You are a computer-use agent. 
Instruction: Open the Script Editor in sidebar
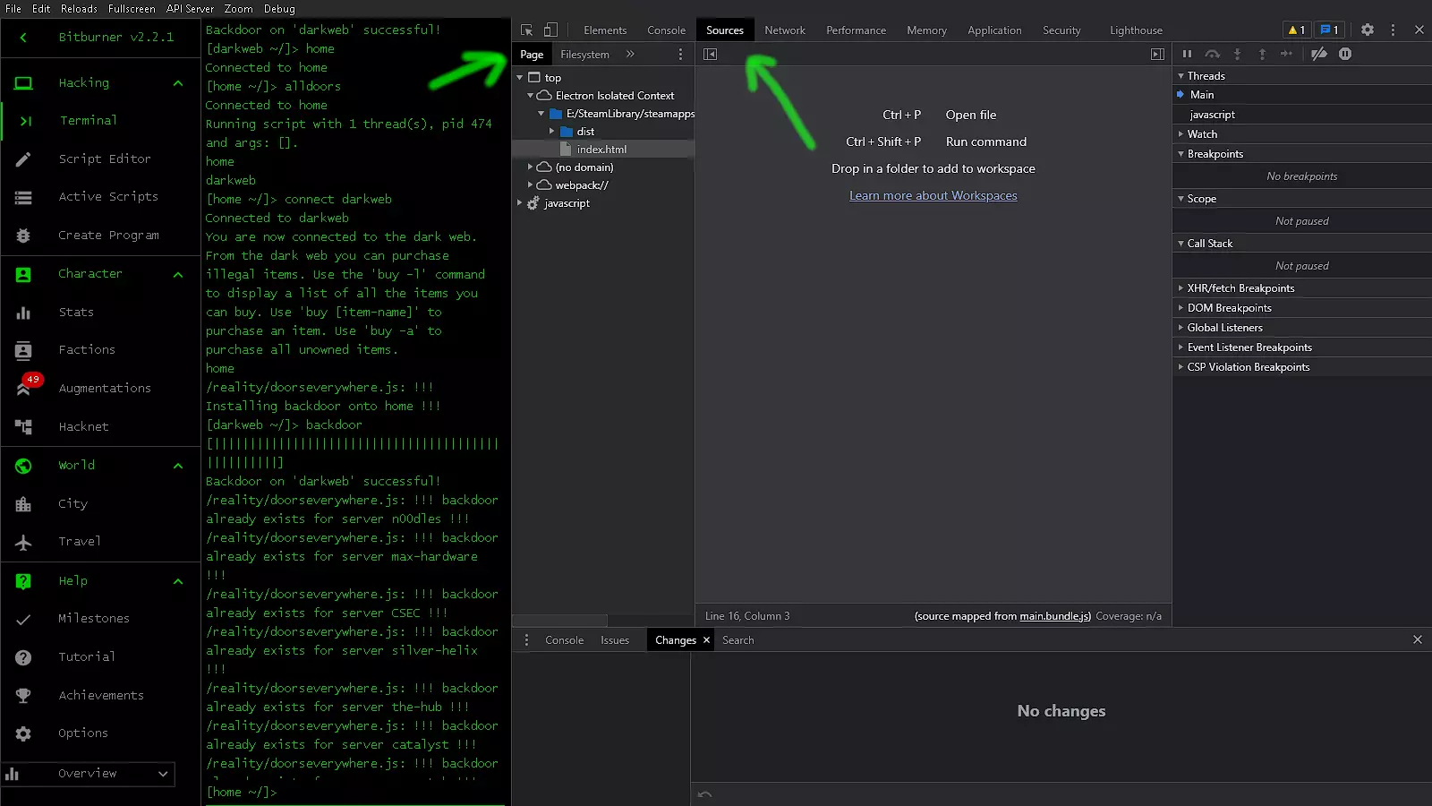click(x=104, y=159)
